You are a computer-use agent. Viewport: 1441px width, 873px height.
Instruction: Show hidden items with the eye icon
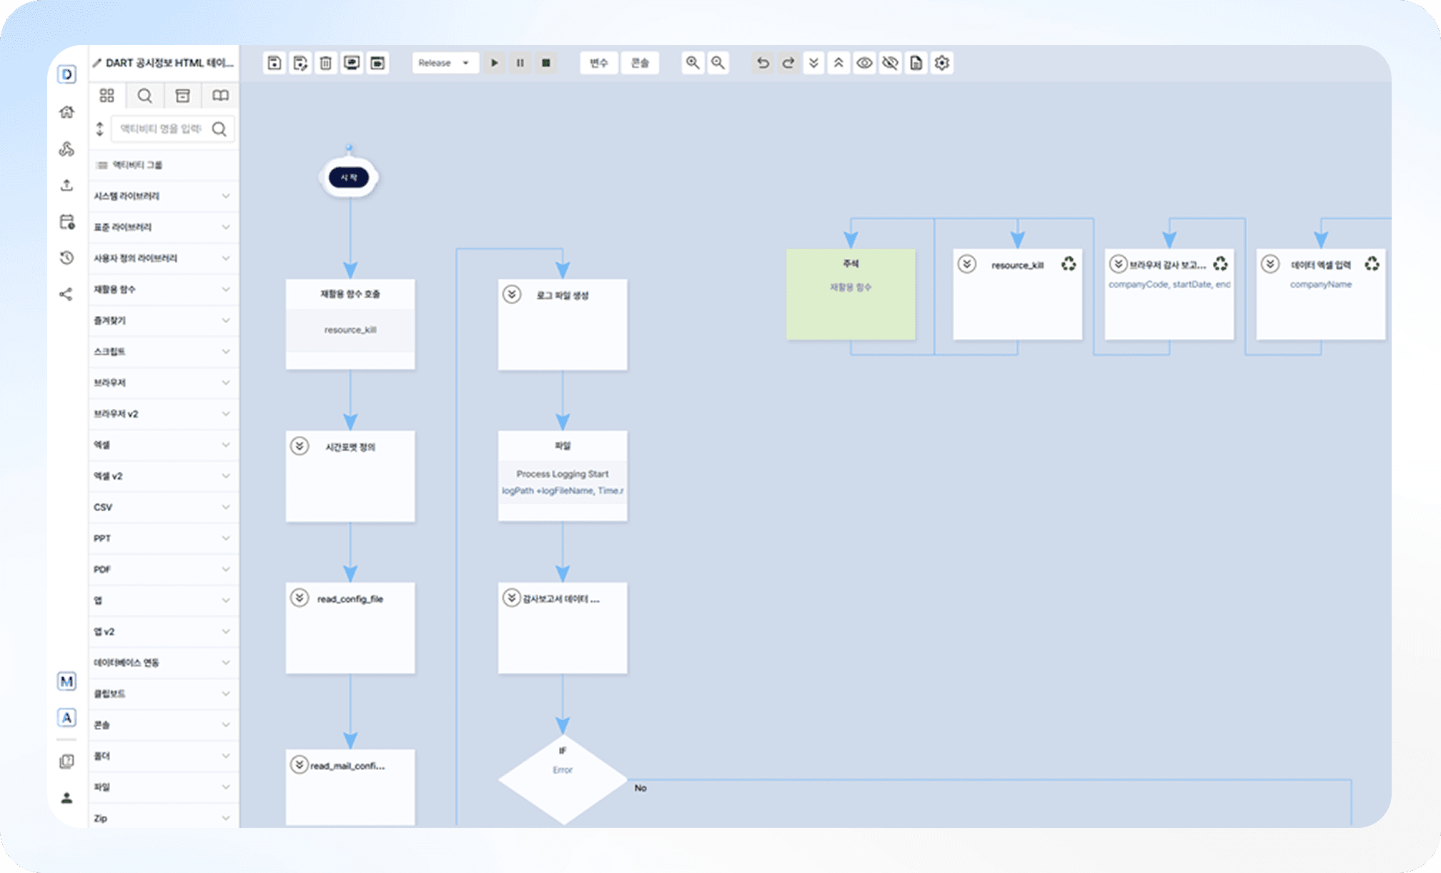click(865, 63)
